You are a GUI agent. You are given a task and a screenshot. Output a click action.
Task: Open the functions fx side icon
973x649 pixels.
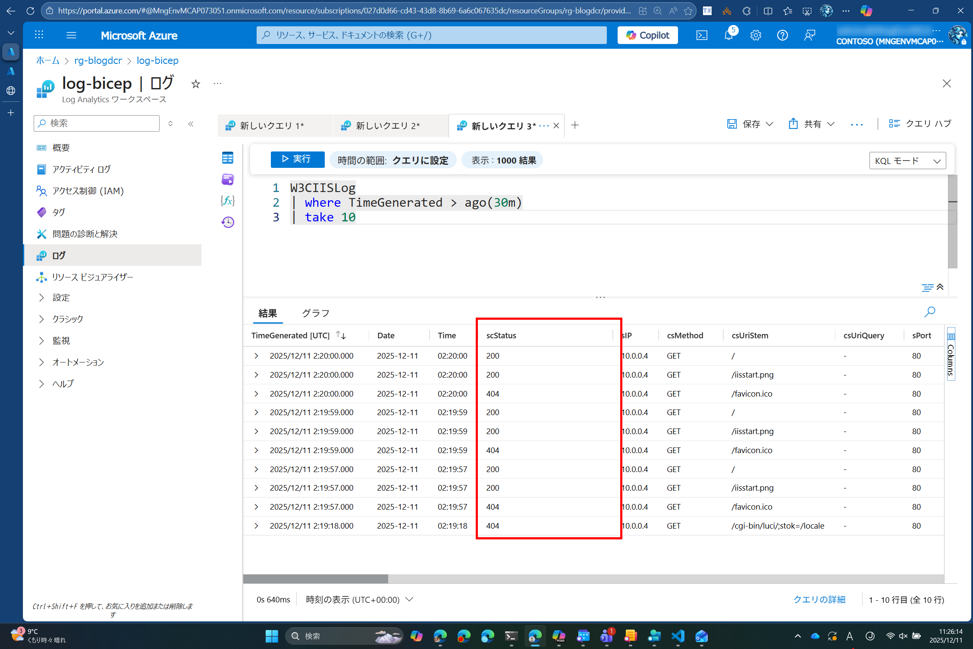pyautogui.click(x=228, y=201)
